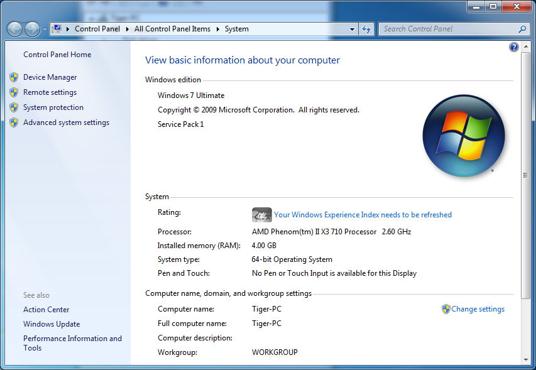Click the refresh icon beside address bar
Viewport: 536px width, 370px height.
coord(366,29)
